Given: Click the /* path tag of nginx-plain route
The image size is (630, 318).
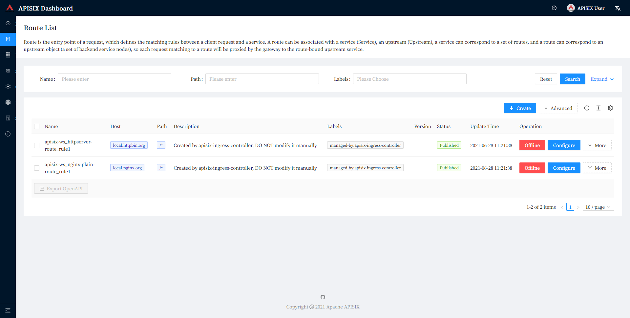Looking at the screenshot, I should 161,168.
